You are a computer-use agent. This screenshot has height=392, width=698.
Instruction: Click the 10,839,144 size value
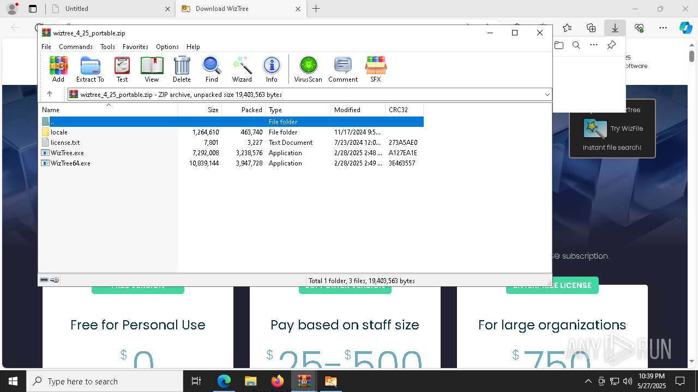(x=204, y=163)
